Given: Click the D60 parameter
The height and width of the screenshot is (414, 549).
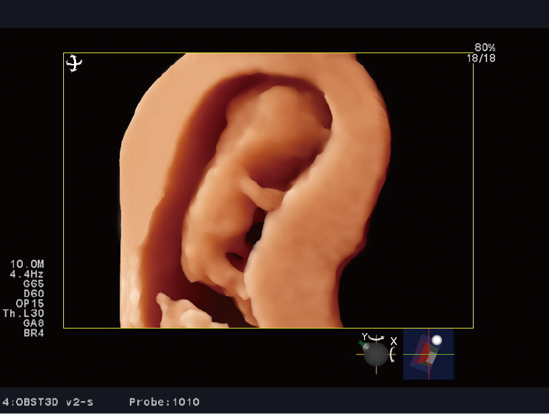Looking at the screenshot, I should point(33,294).
